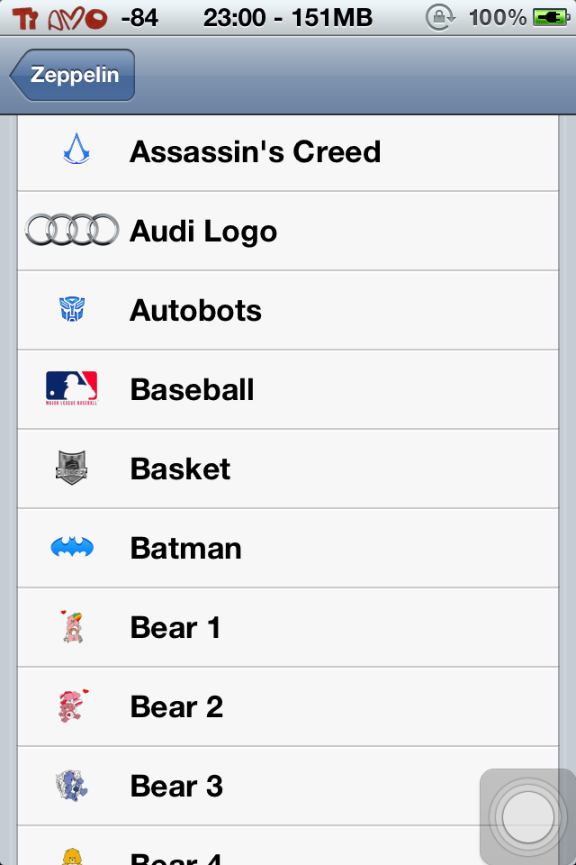This screenshot has width=576, height=865.
Task: Pick the Batman text label
Action: pos(185,549)
